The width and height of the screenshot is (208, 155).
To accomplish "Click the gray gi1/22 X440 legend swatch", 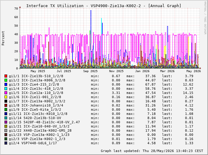I will pos(6,130).
